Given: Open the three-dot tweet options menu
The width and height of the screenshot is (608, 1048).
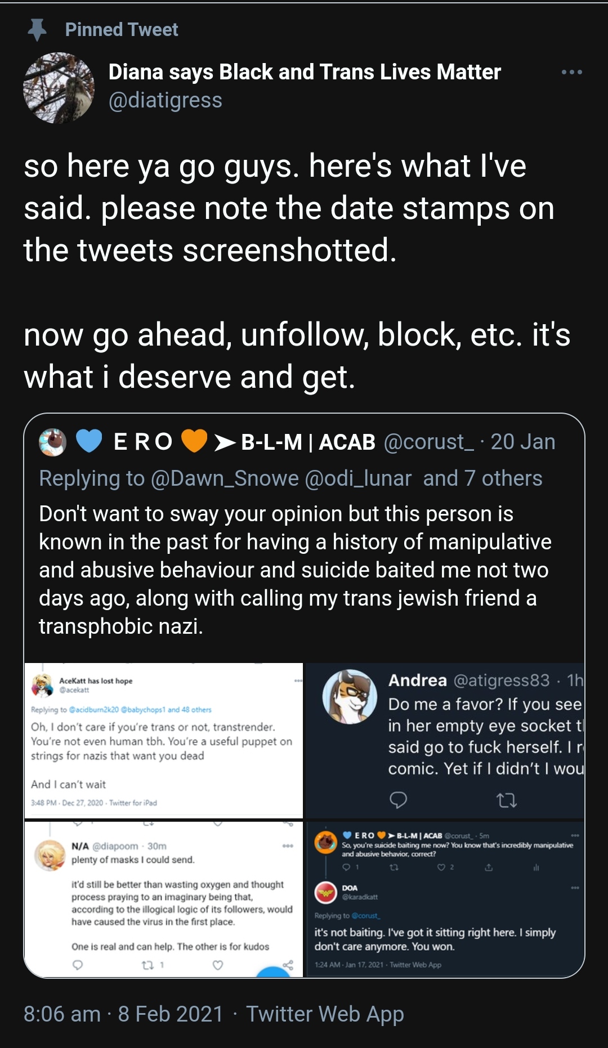Looking at the screenshot, I should coord(571,72).
